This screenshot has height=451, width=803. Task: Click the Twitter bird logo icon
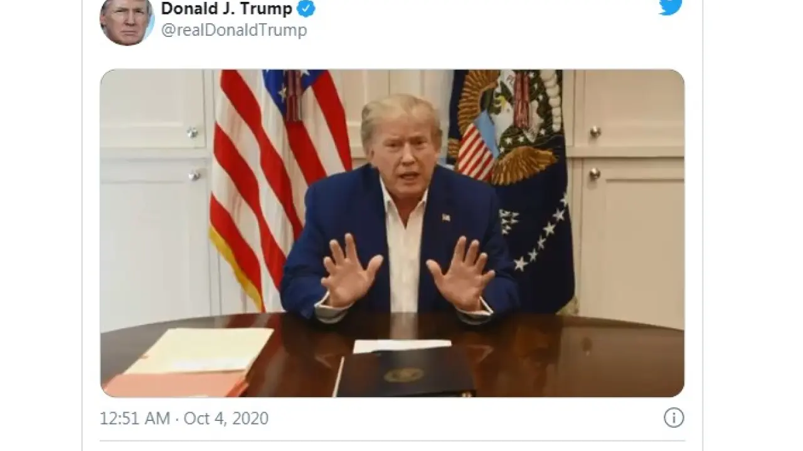click(670, 6)
